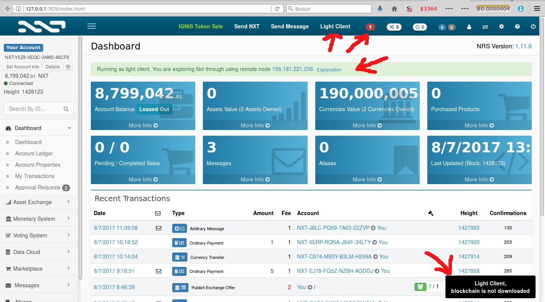Click More Info on Currencies Value card
The height and width of the screenshot is (302, 545).
click(367, 125)
